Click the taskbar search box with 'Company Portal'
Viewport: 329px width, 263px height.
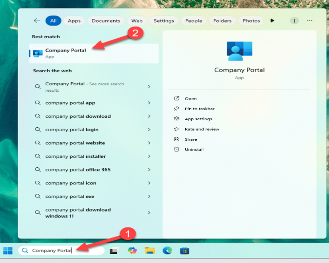coord(61,250)
